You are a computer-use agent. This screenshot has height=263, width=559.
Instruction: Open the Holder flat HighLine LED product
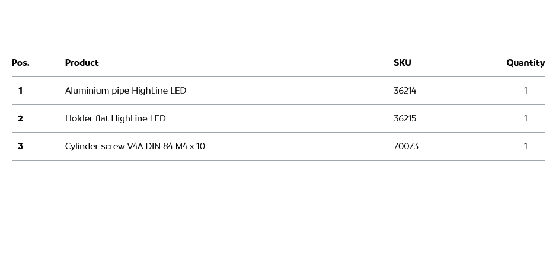tap(116, 118)
